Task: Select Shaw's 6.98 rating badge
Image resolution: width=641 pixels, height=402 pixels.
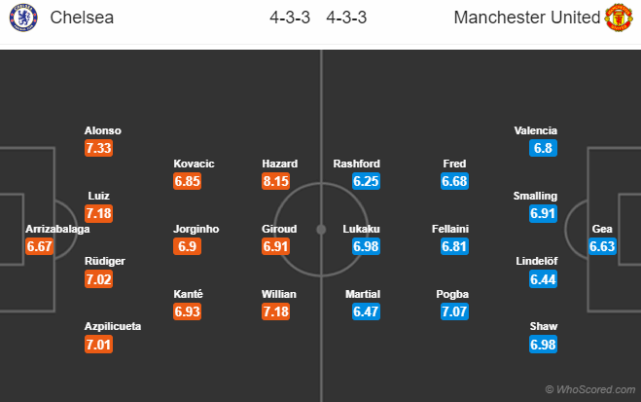Action: tap(543, 345)
